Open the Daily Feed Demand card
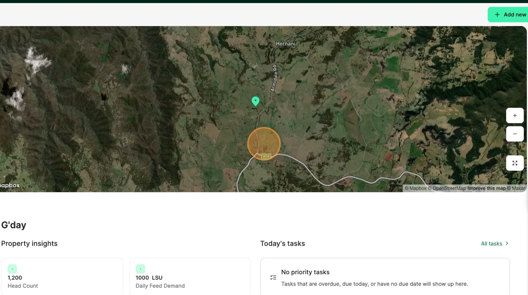The image size is (528, 295). (x=190, y=277)
